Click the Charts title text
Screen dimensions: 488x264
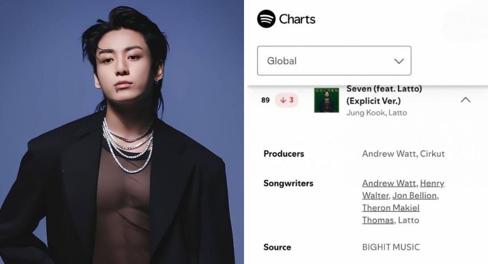297,19
